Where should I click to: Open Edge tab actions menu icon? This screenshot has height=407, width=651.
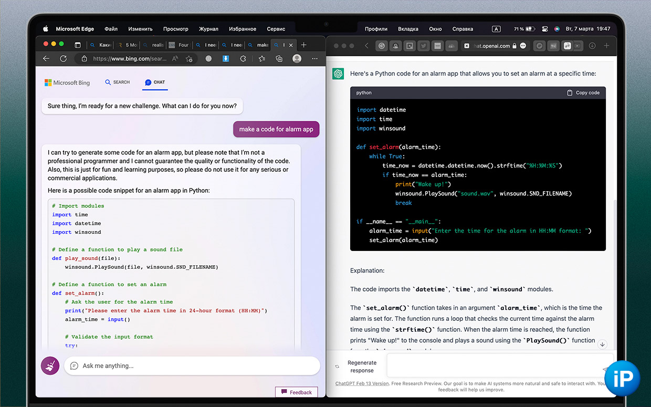(78, 45)
